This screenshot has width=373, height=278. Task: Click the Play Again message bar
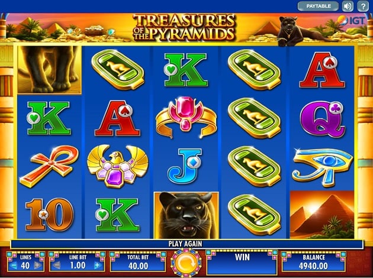point(187,244)
